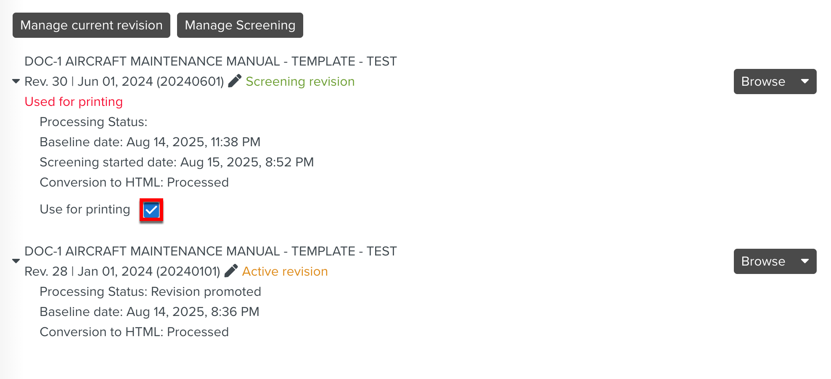
Task: Expand the Browse dropdown for the Active revision
Action: click(x=805, y=261)
